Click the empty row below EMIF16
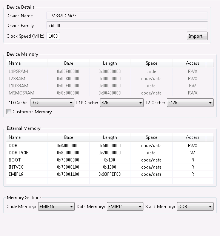Screen dimensions: 220x236 [x=110, y=181]
